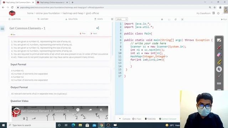The height and width of the screenshot is (128, 228).
Task: Click the Chrome icon in the taskbar
Action: pos(101,125)
